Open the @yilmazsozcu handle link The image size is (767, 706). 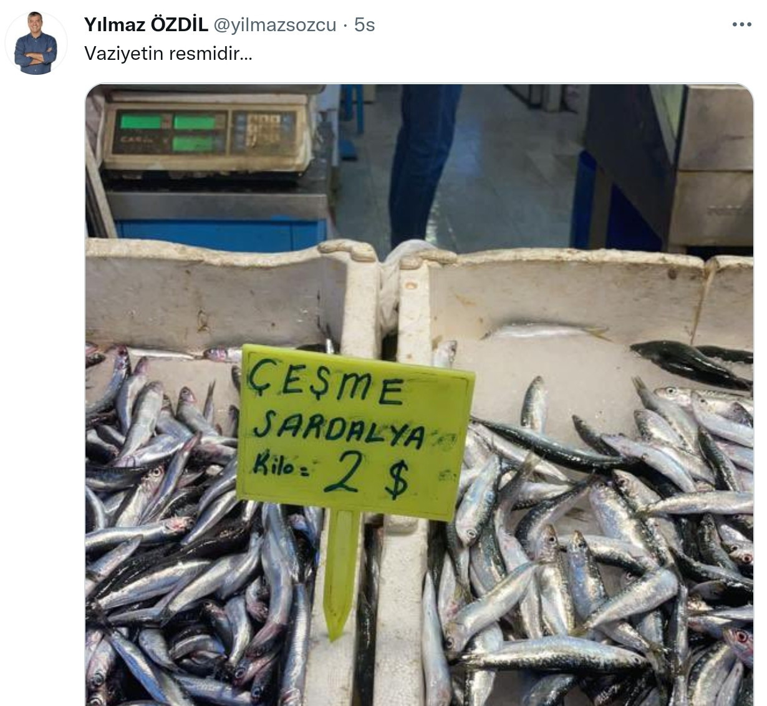pos(275,25)
